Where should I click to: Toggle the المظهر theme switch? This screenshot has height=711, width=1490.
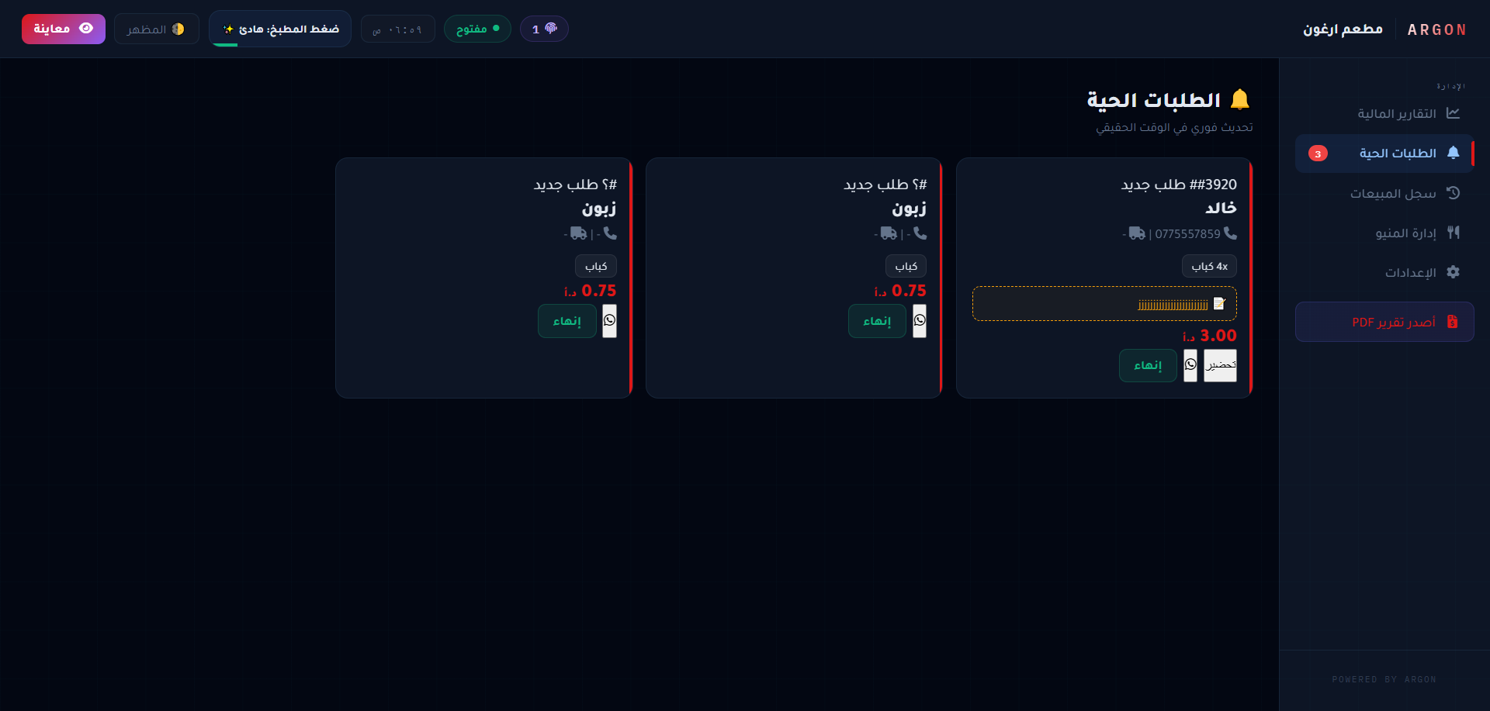pos(157,29)
